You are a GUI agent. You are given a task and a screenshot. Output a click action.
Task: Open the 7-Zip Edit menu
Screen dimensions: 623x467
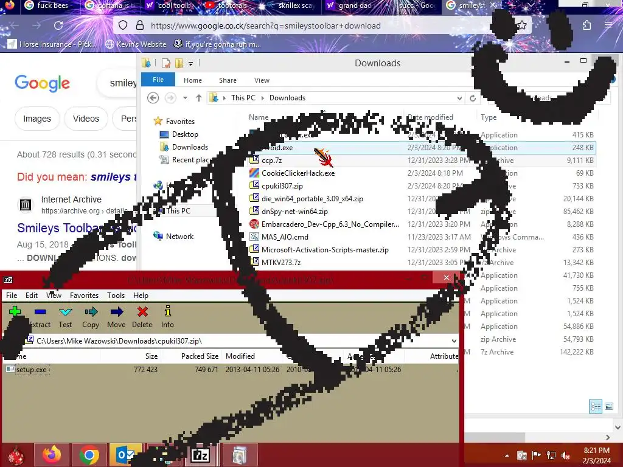click(32, 296)
